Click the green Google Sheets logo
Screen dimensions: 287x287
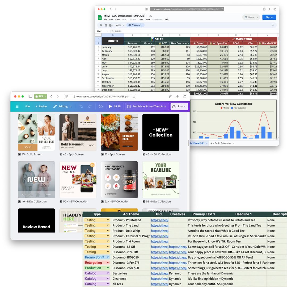click(100, 18)
